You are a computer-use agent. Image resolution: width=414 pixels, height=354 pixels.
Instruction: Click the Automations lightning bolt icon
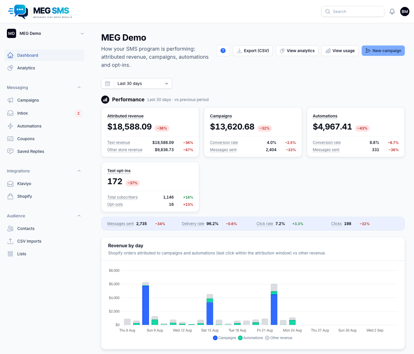[10, 126]
